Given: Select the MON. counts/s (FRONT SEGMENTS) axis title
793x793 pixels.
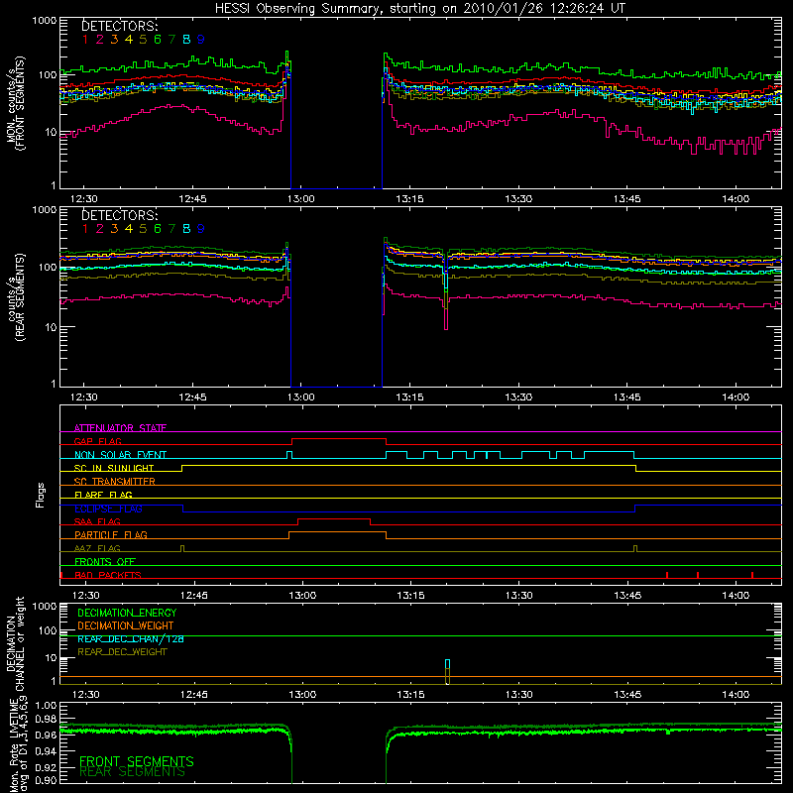Looking at the screenshot, I should pos(15,103).
